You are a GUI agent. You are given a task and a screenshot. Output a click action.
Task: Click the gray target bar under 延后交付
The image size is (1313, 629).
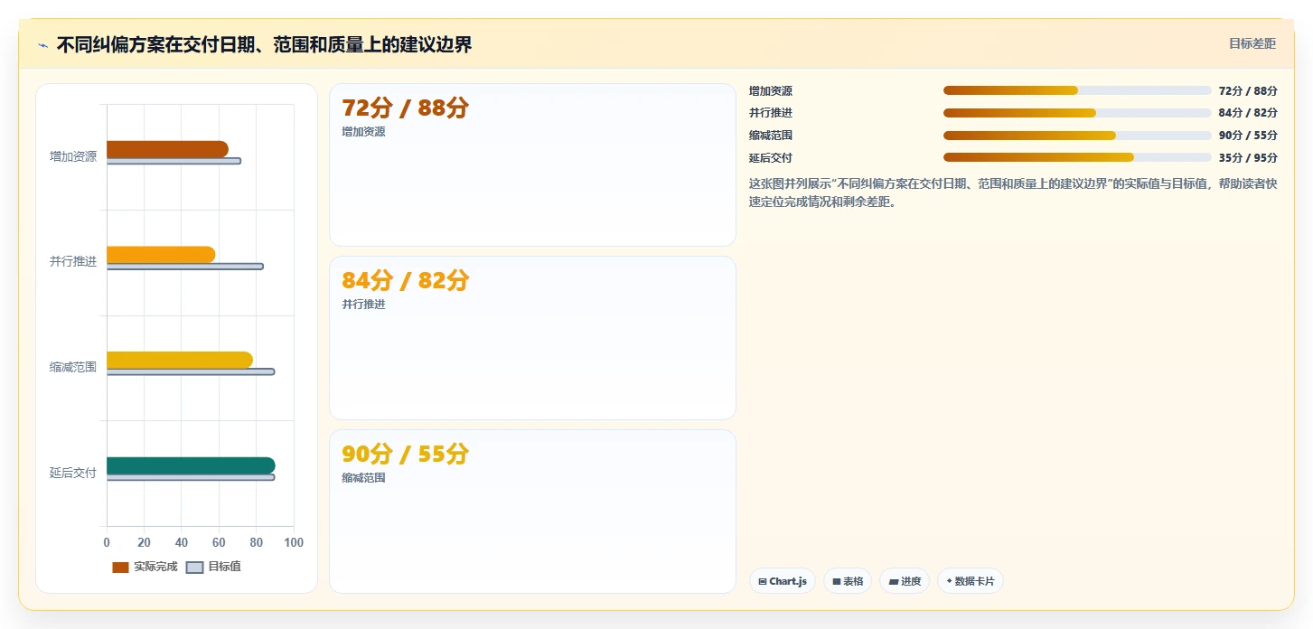[x=191, y=477]
